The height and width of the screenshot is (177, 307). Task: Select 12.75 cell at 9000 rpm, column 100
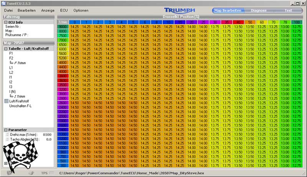297,27
